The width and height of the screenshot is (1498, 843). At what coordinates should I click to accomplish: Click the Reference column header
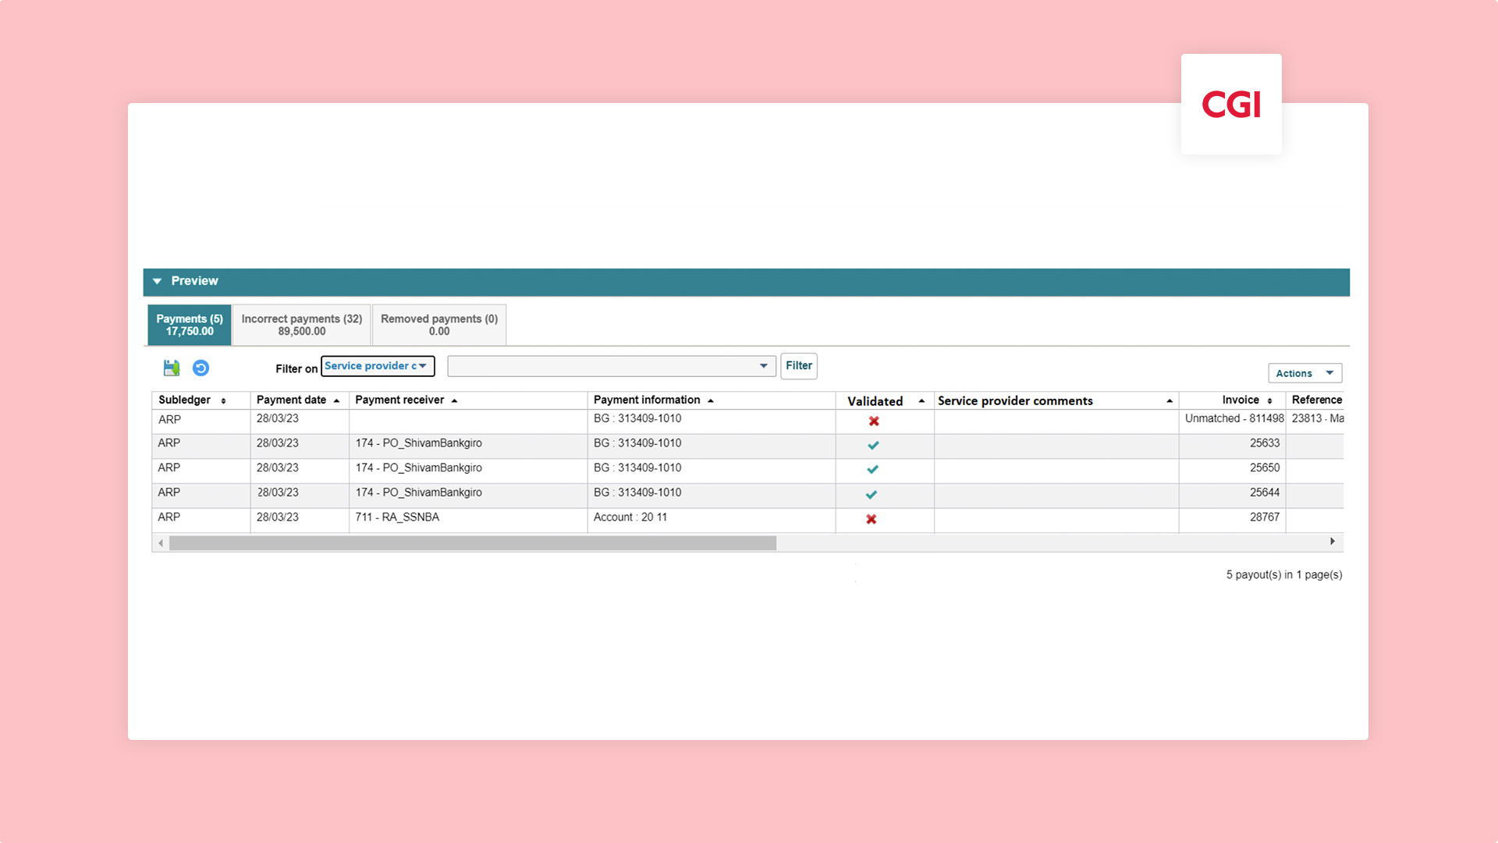pyautogui.click(x=1316, y=400)
